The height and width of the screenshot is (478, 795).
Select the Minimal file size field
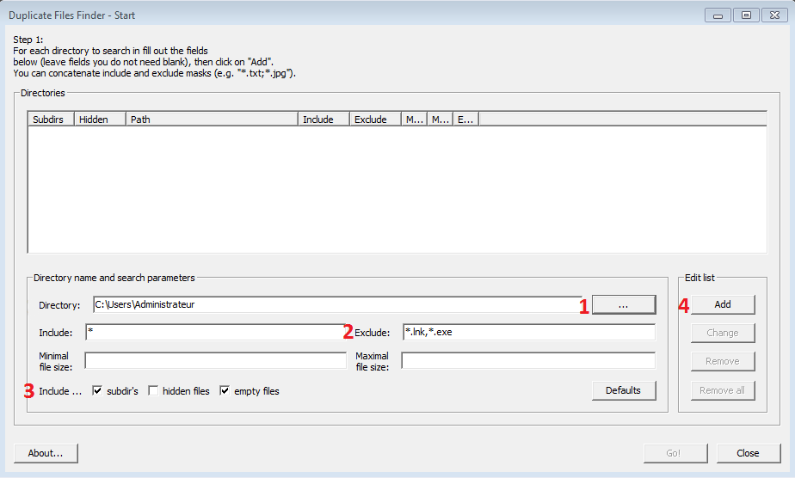[215, 361]
